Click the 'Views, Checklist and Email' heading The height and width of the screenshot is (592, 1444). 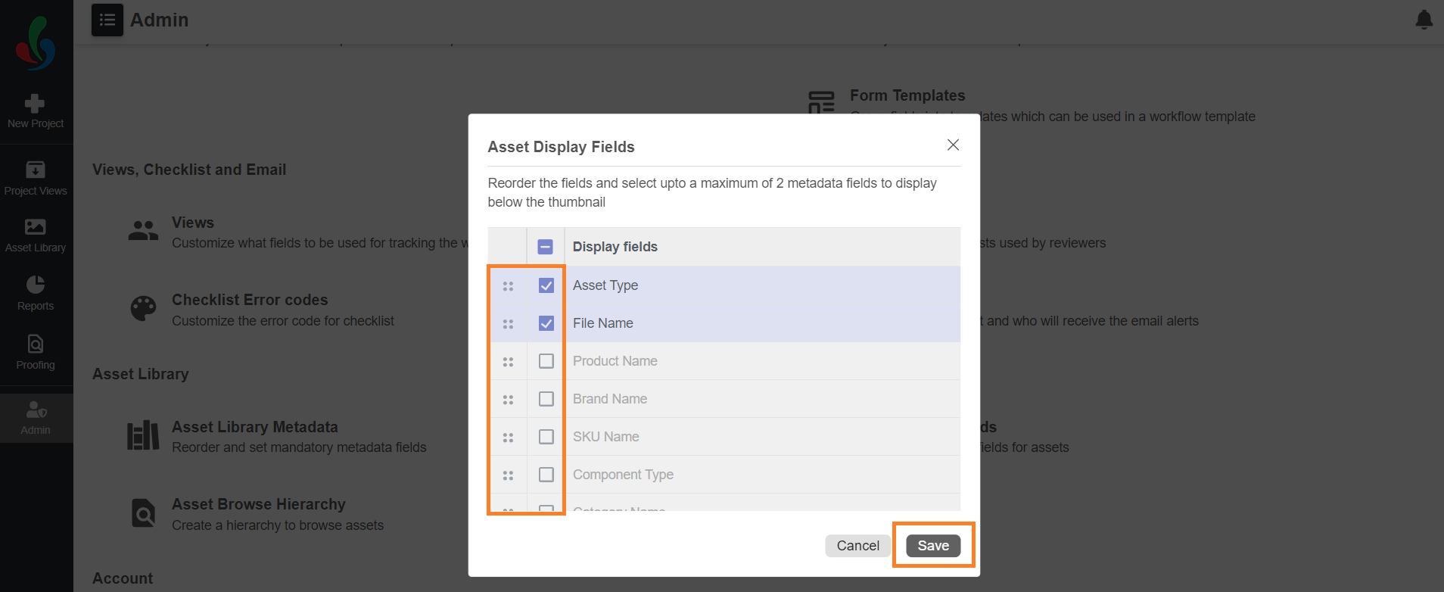click(x=189, y=170)
